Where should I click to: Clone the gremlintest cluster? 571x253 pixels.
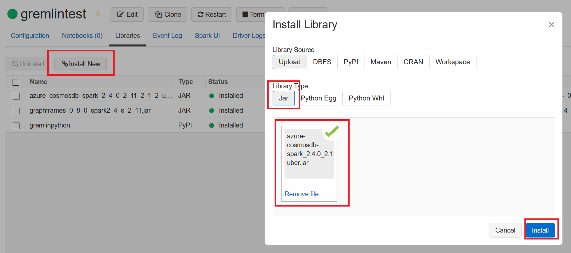pos(168,14)
